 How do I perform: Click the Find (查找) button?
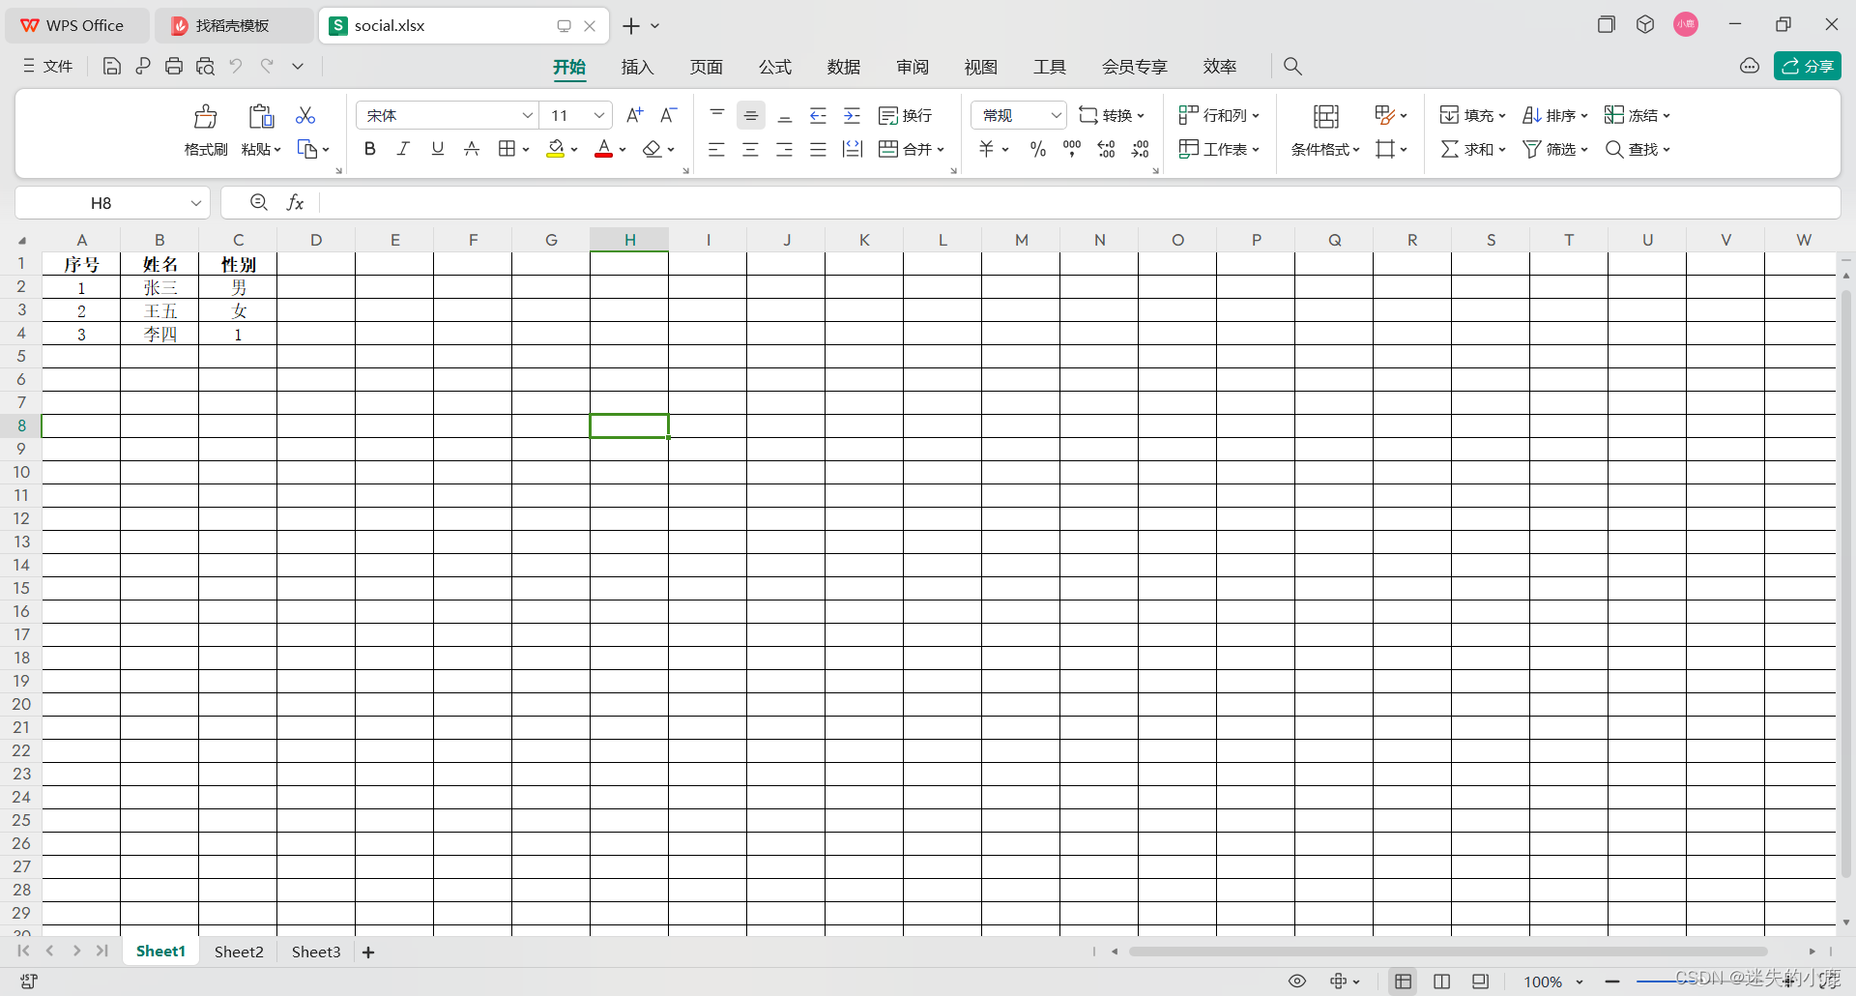[1638, 149]
